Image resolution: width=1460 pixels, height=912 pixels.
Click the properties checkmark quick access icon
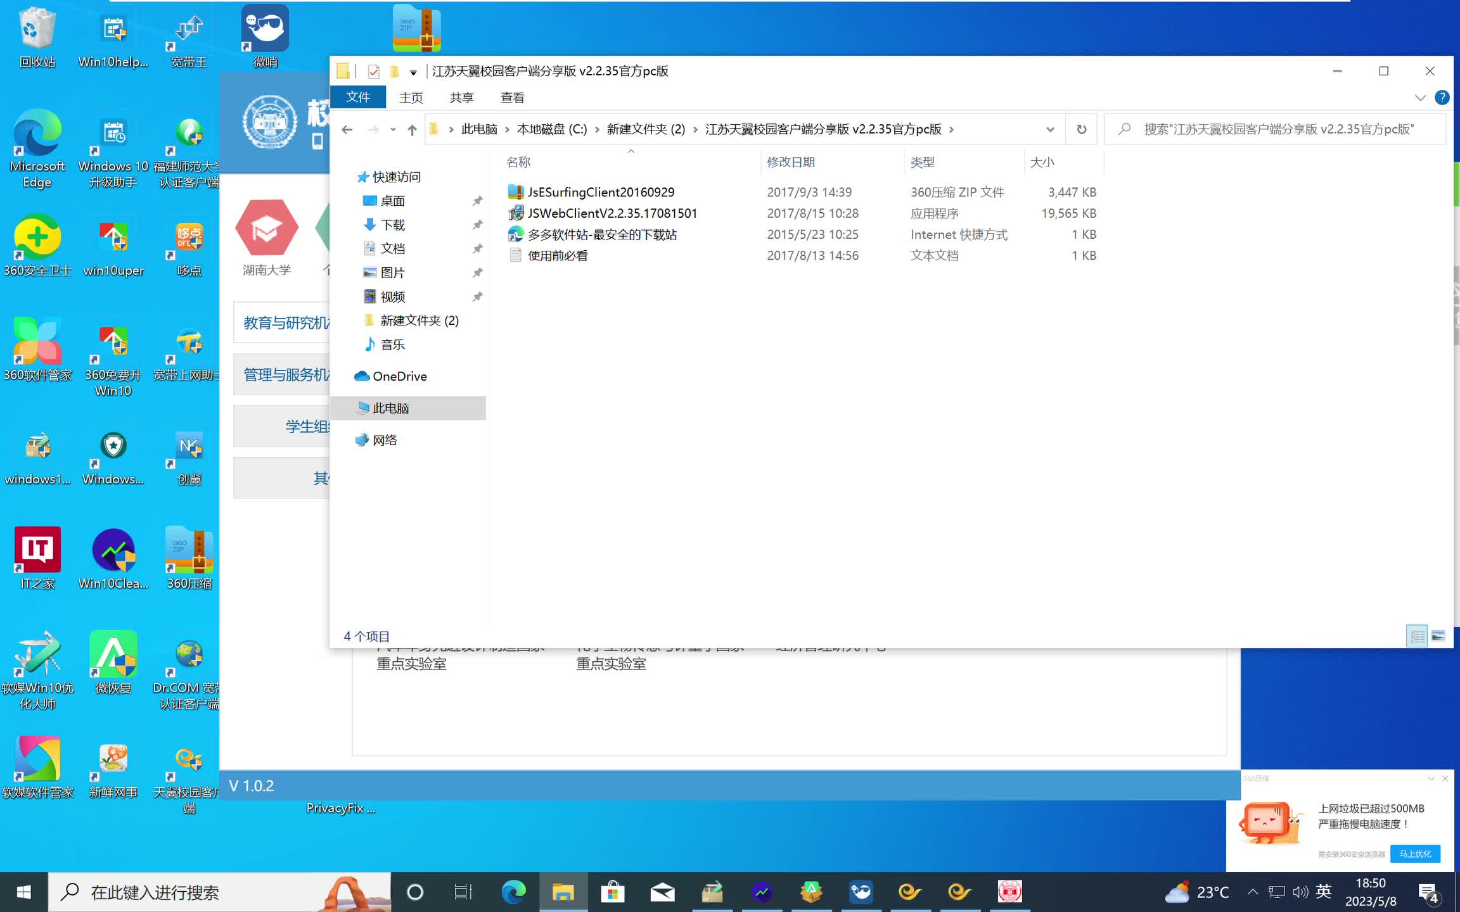click(x=373, y=72)
